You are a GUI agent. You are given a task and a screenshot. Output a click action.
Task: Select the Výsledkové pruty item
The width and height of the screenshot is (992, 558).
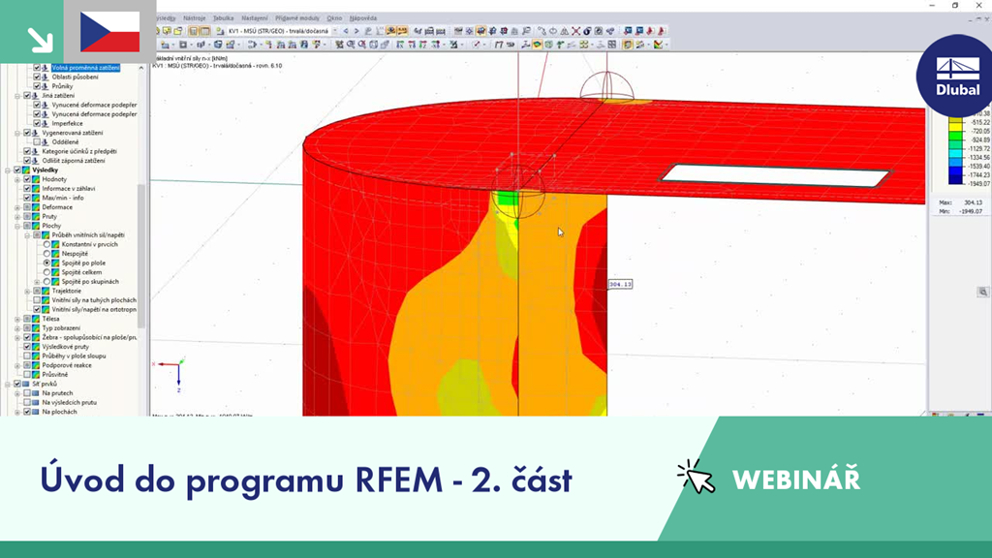66,347
